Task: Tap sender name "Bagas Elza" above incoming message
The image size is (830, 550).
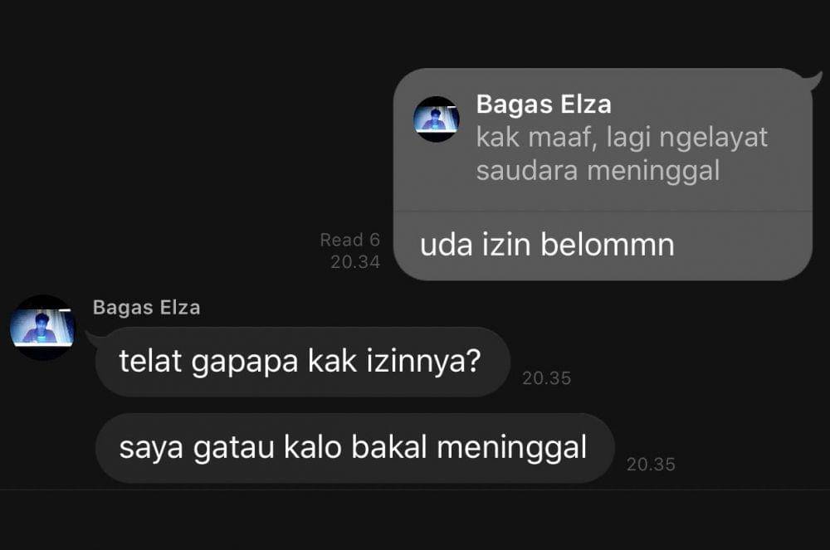Action: (147, 308)
